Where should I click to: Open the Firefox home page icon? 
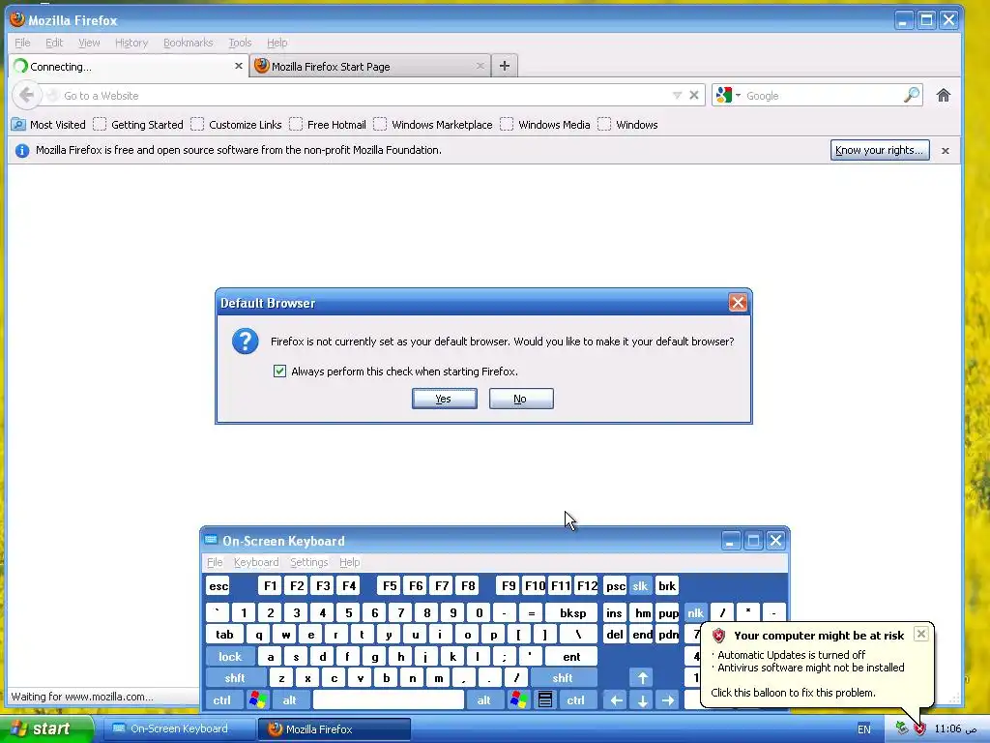pos(944,96)
